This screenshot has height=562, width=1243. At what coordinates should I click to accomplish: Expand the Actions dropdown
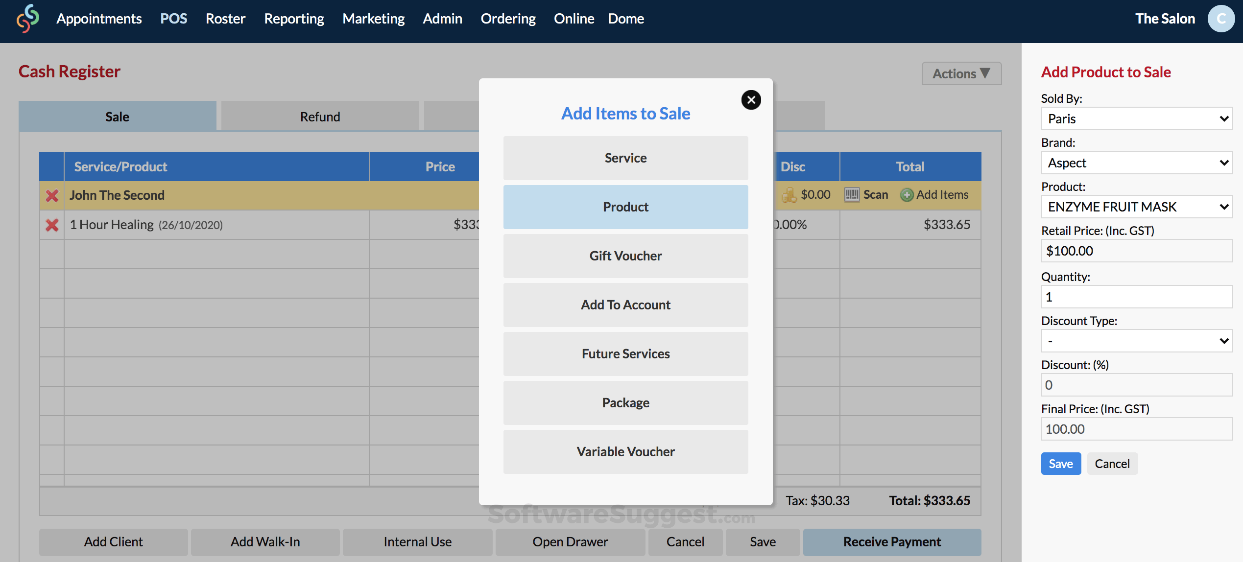pyautogui.click(x=961, y=73)
